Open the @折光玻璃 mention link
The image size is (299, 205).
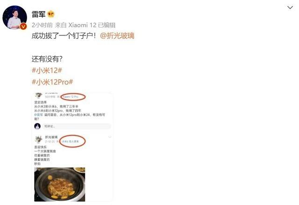[117, 36]
